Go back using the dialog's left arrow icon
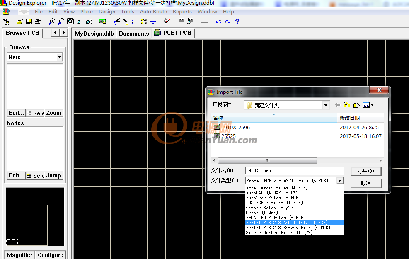The width and height of the screenshot is (409, 259). pyautogui.click(x=338, y=105)
